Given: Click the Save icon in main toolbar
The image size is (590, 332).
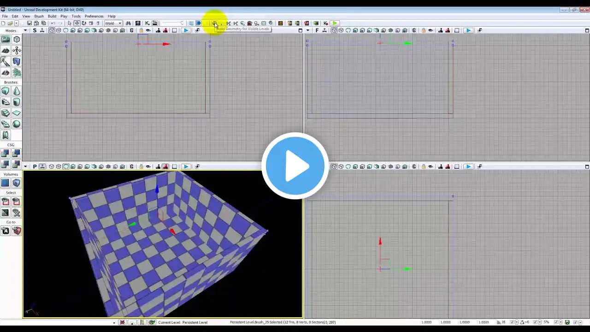Looking at the screenshot, I should [29, 24].
